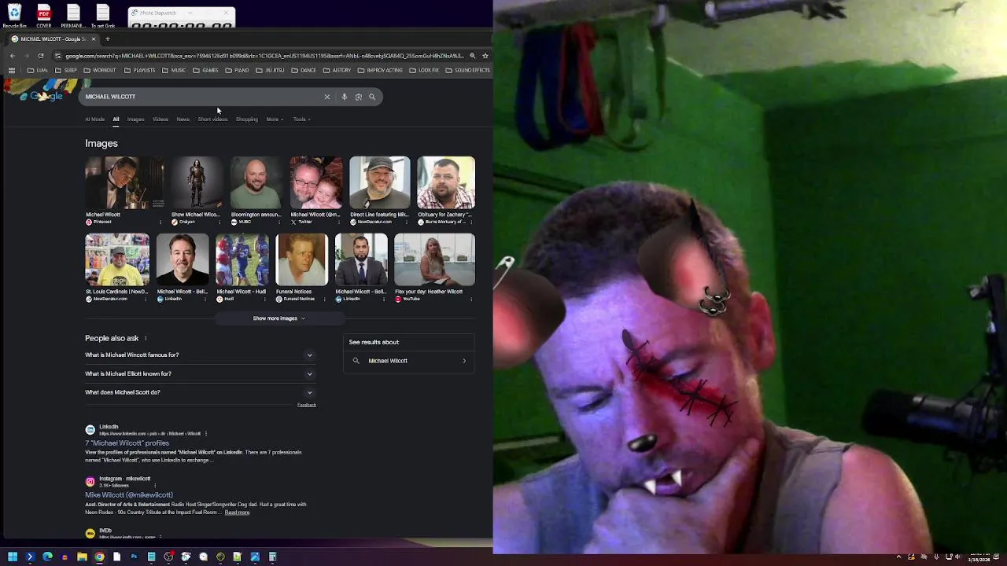This screenshot has width=1007, height=566.
Task: Open the LinkedIn result's three-dot menu
Action: click(x=205, y=433)
